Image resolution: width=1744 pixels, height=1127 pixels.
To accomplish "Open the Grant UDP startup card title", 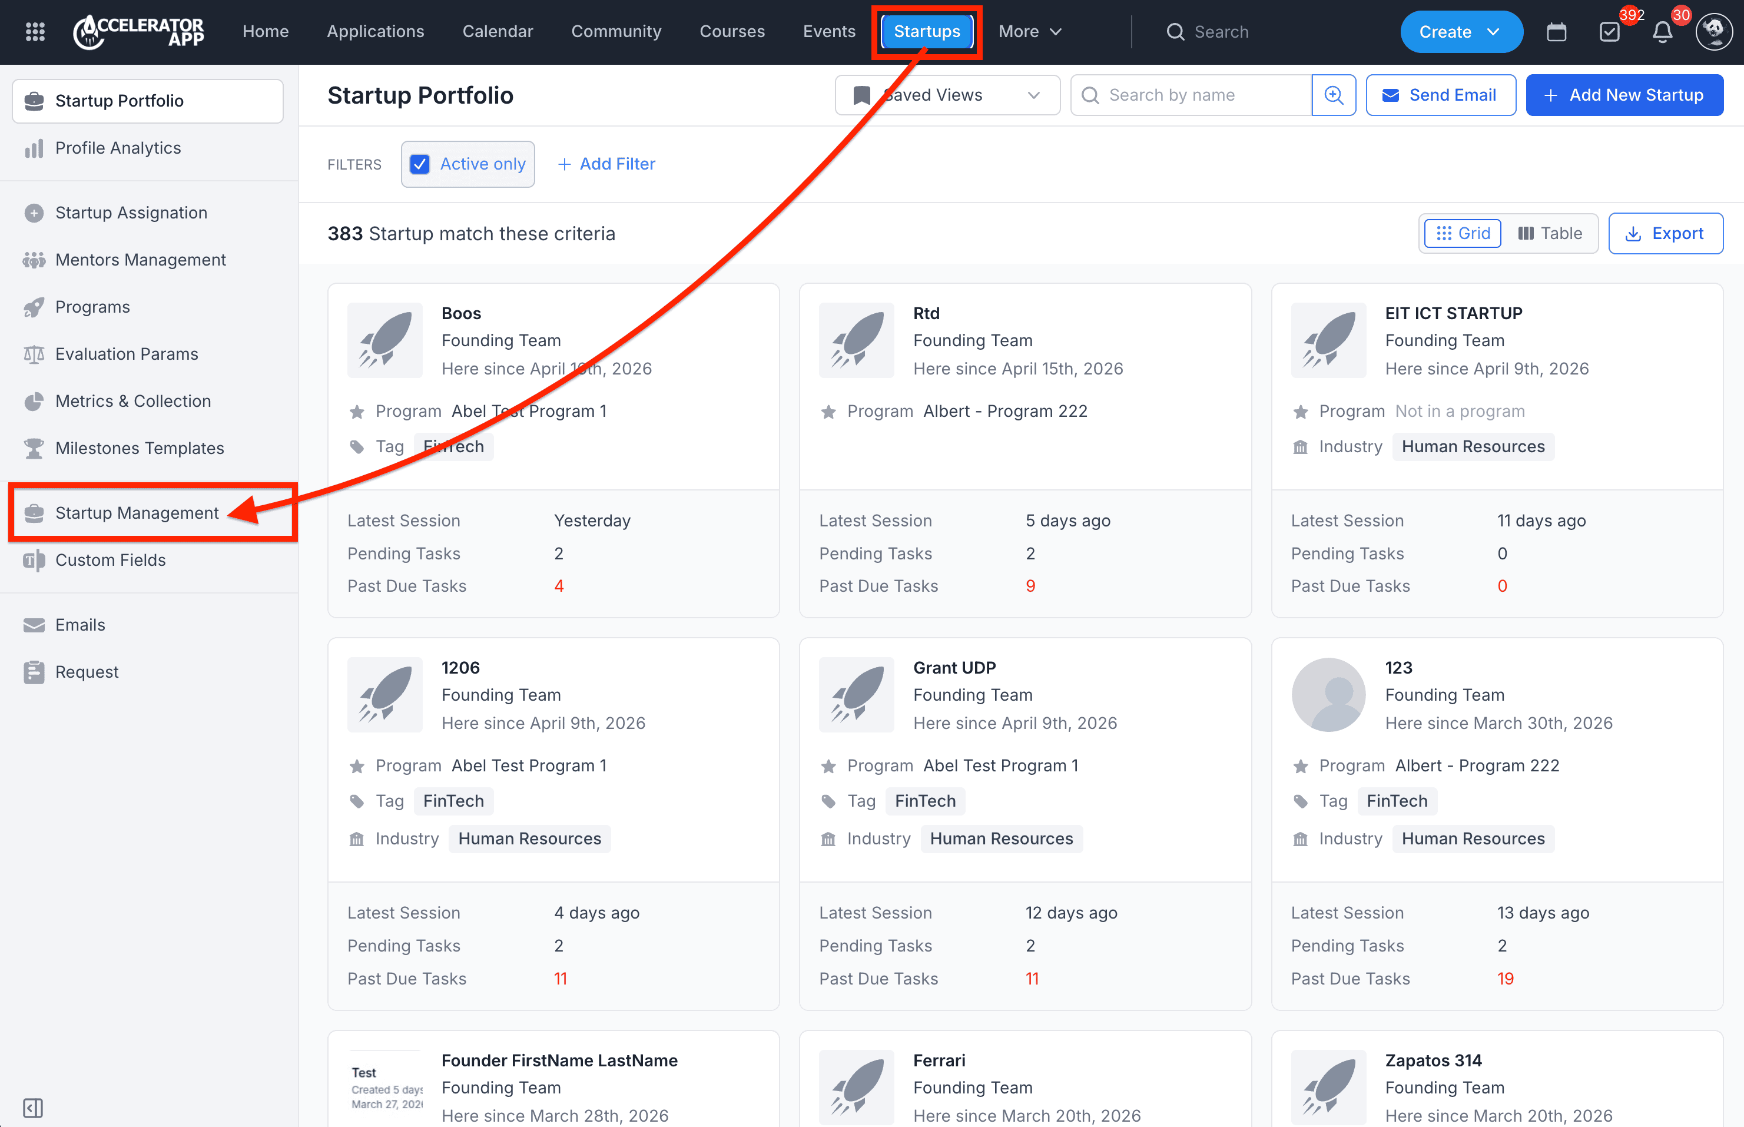I will (x=954, y=667).
